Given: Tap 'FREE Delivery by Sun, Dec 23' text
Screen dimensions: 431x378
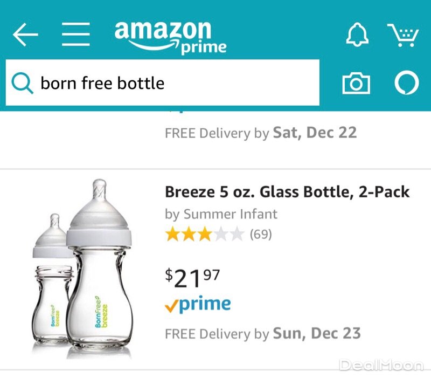Looking at the screenshot, I should pos(262,333).
